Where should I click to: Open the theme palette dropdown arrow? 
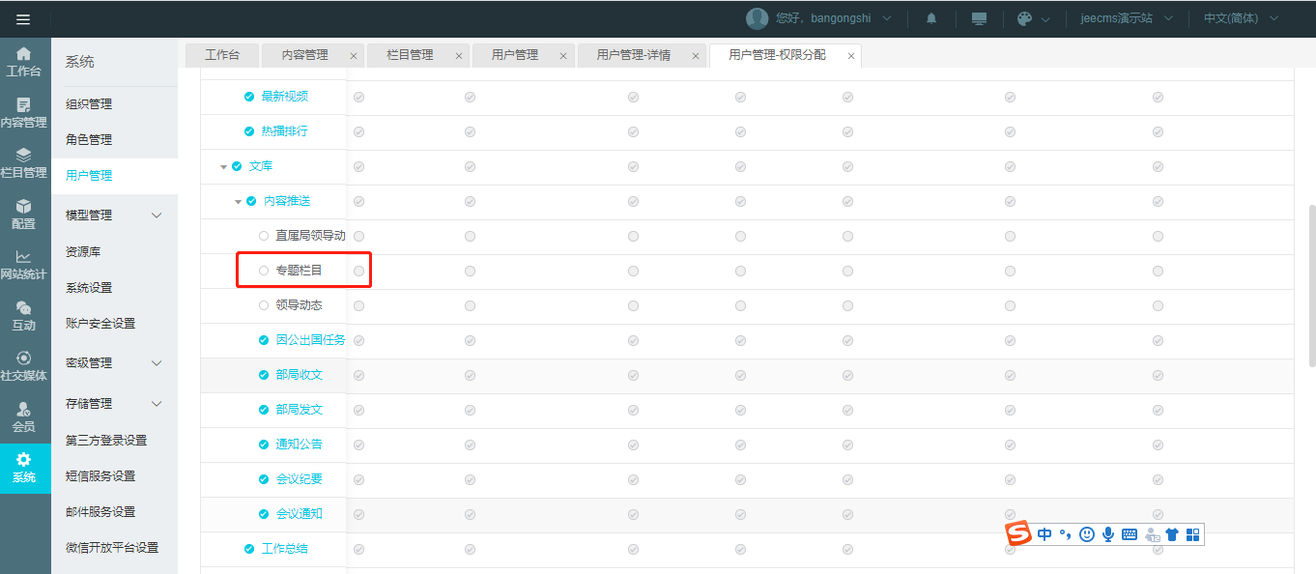click(x=1045, y=19)
